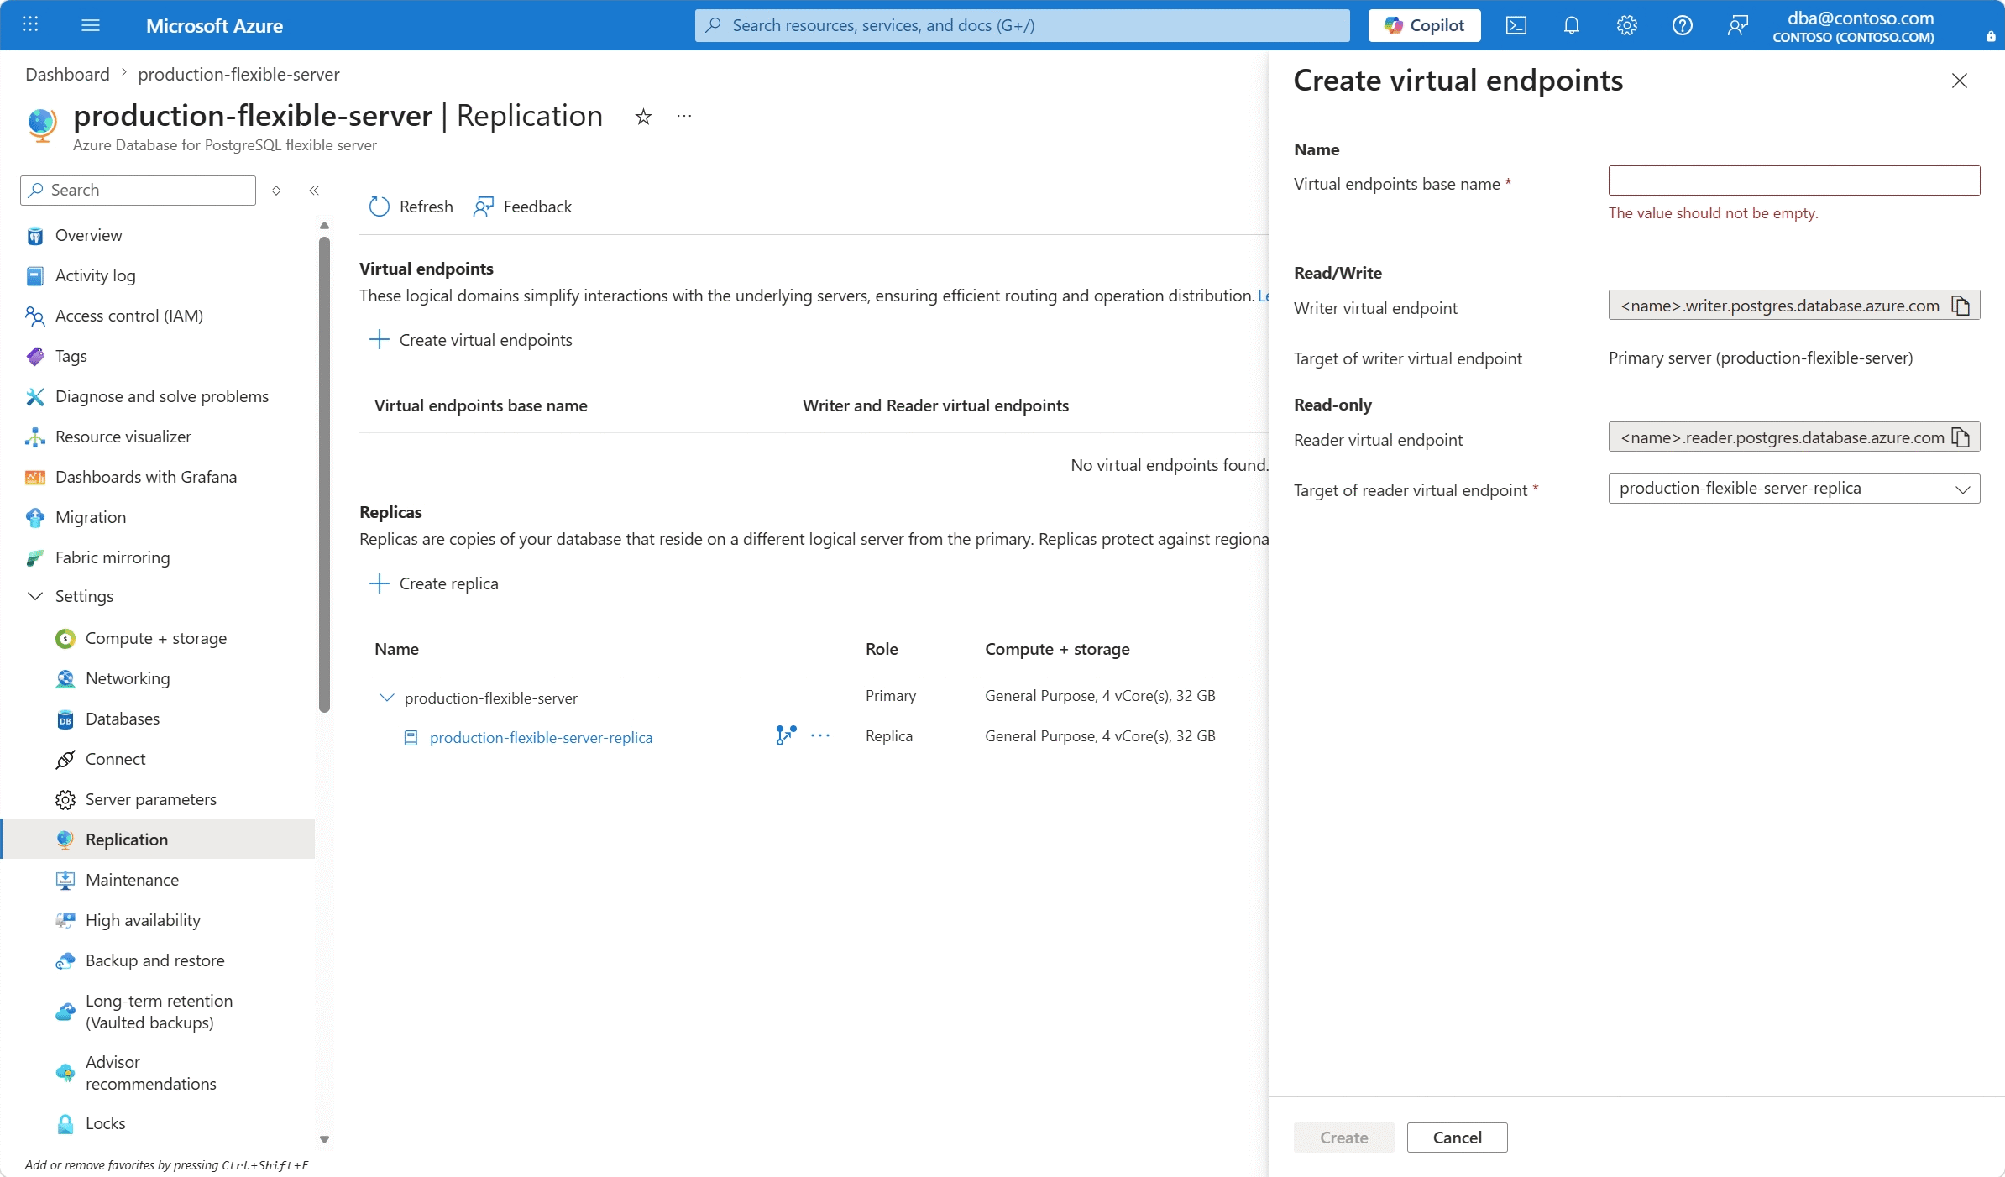Open the top bar feedback icon
Viewport: 2005px width, 1177px height.
pyautogui.click(x=1738, y=25)
